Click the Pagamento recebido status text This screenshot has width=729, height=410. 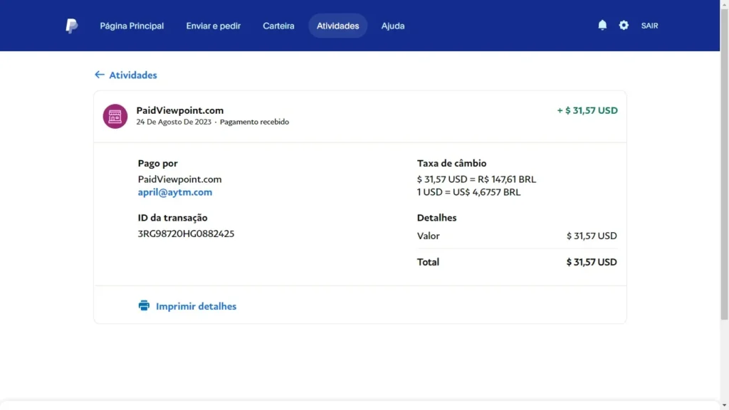click(x=254, y=122)
